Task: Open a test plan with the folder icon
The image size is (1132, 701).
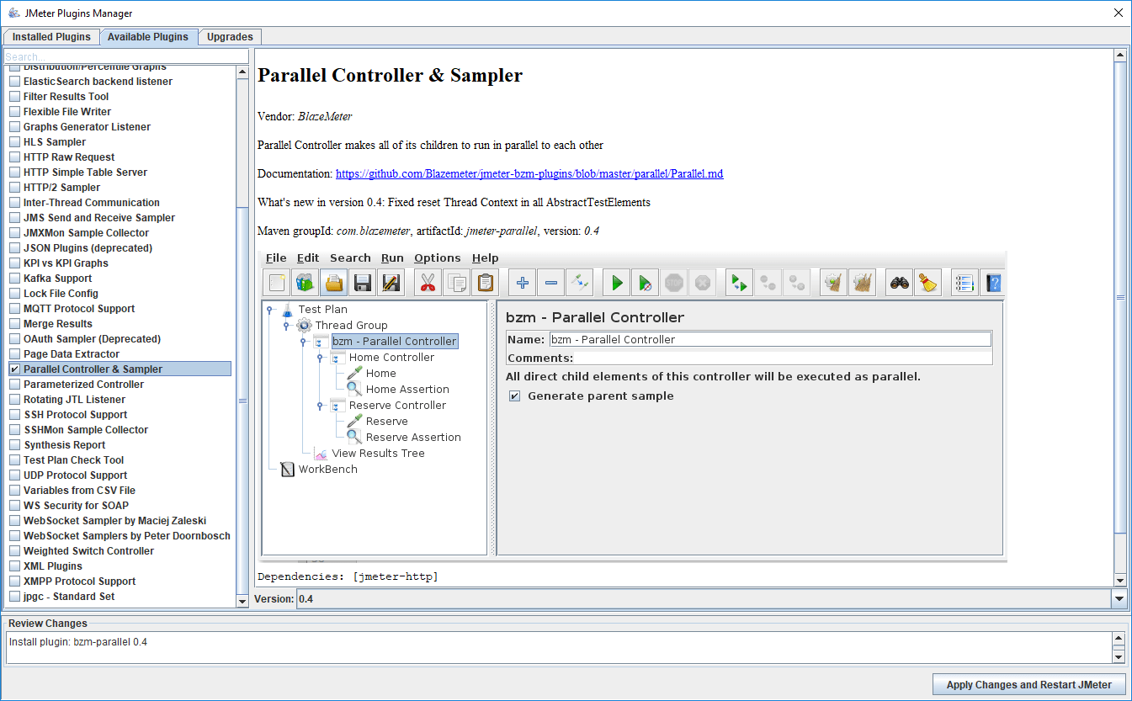Action: [x=333, y=282]
